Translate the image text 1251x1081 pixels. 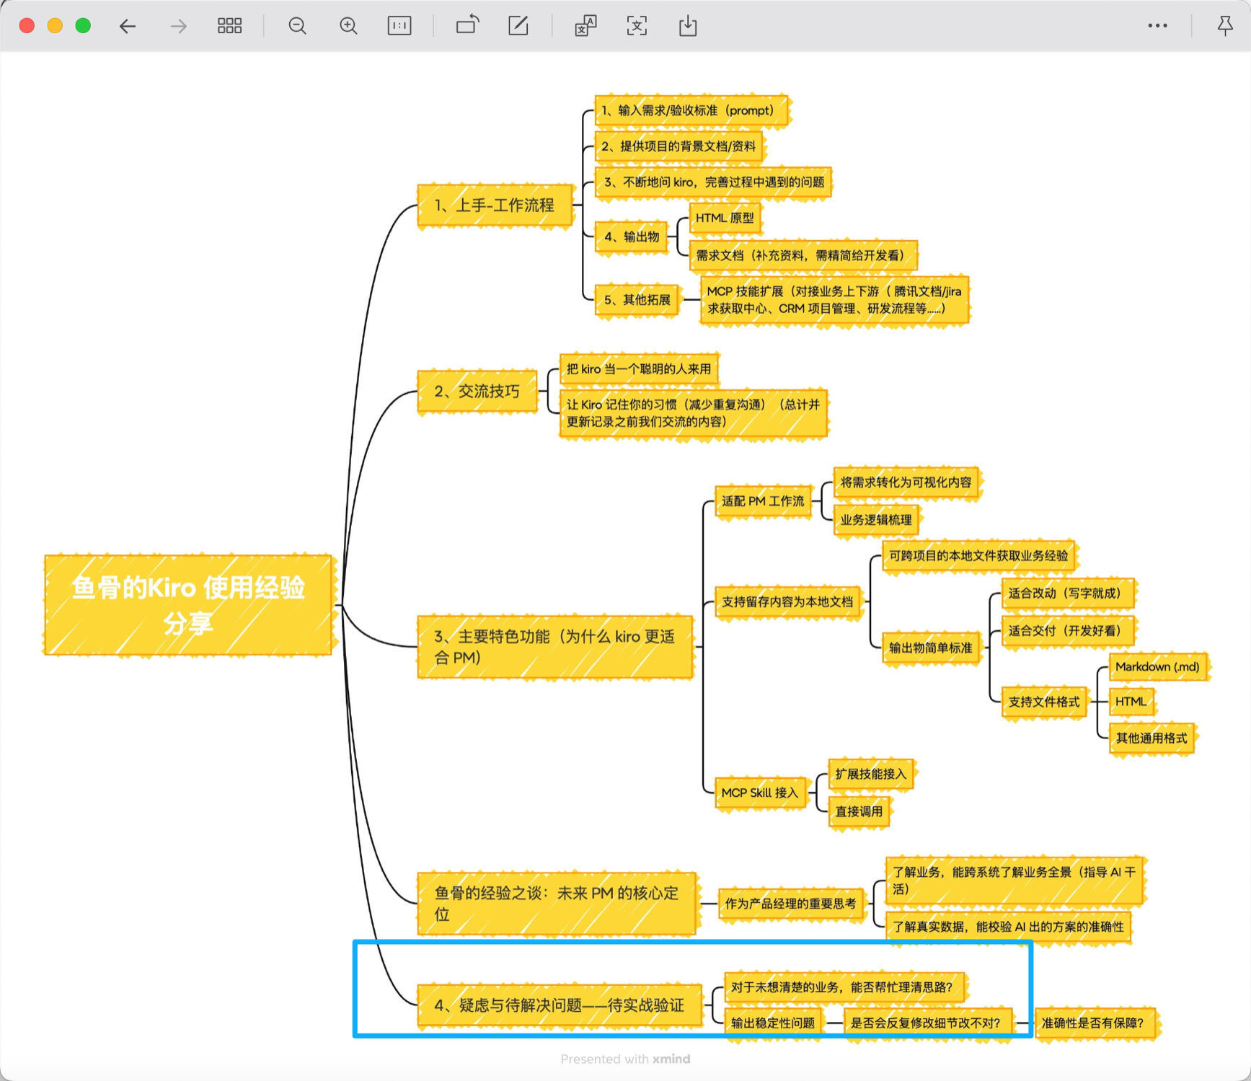coord(585,27)
